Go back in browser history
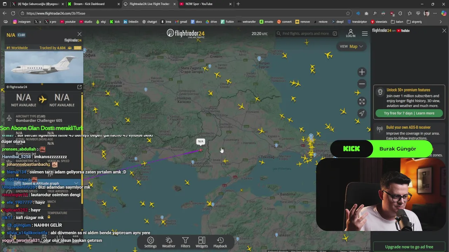The height and width of the screenshot is (252, 449). point(5,13)
